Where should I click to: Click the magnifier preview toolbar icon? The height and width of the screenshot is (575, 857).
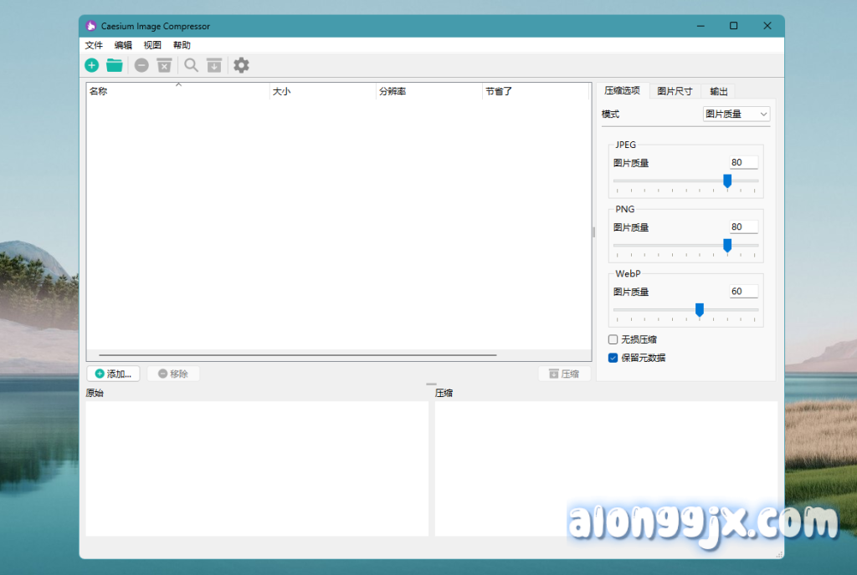(192, 65)
